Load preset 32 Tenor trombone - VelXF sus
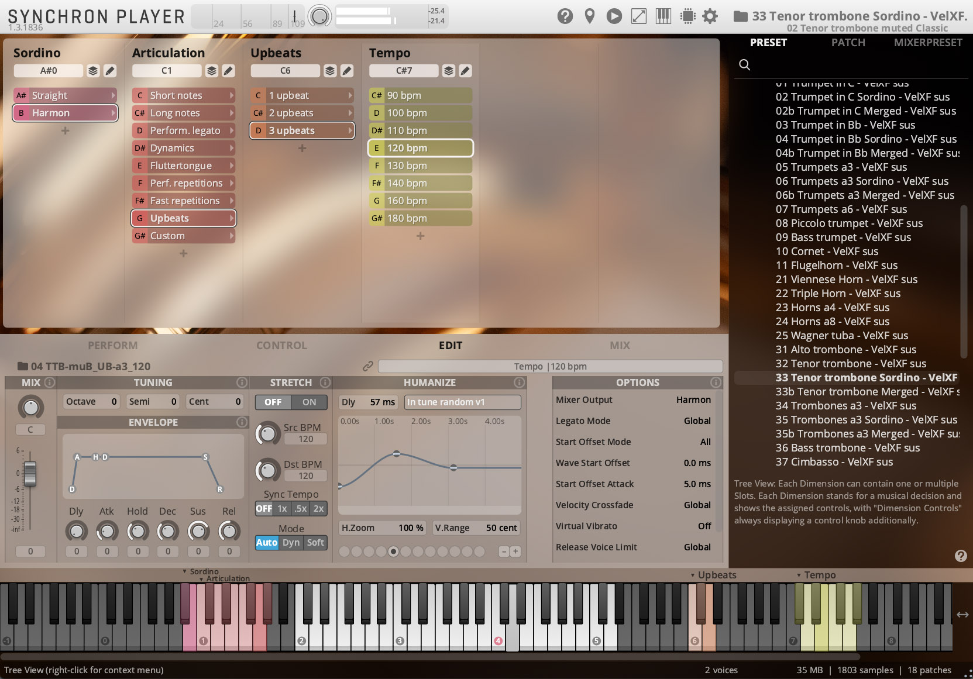This screenshot has width=973, height=679. coord(851,364)
